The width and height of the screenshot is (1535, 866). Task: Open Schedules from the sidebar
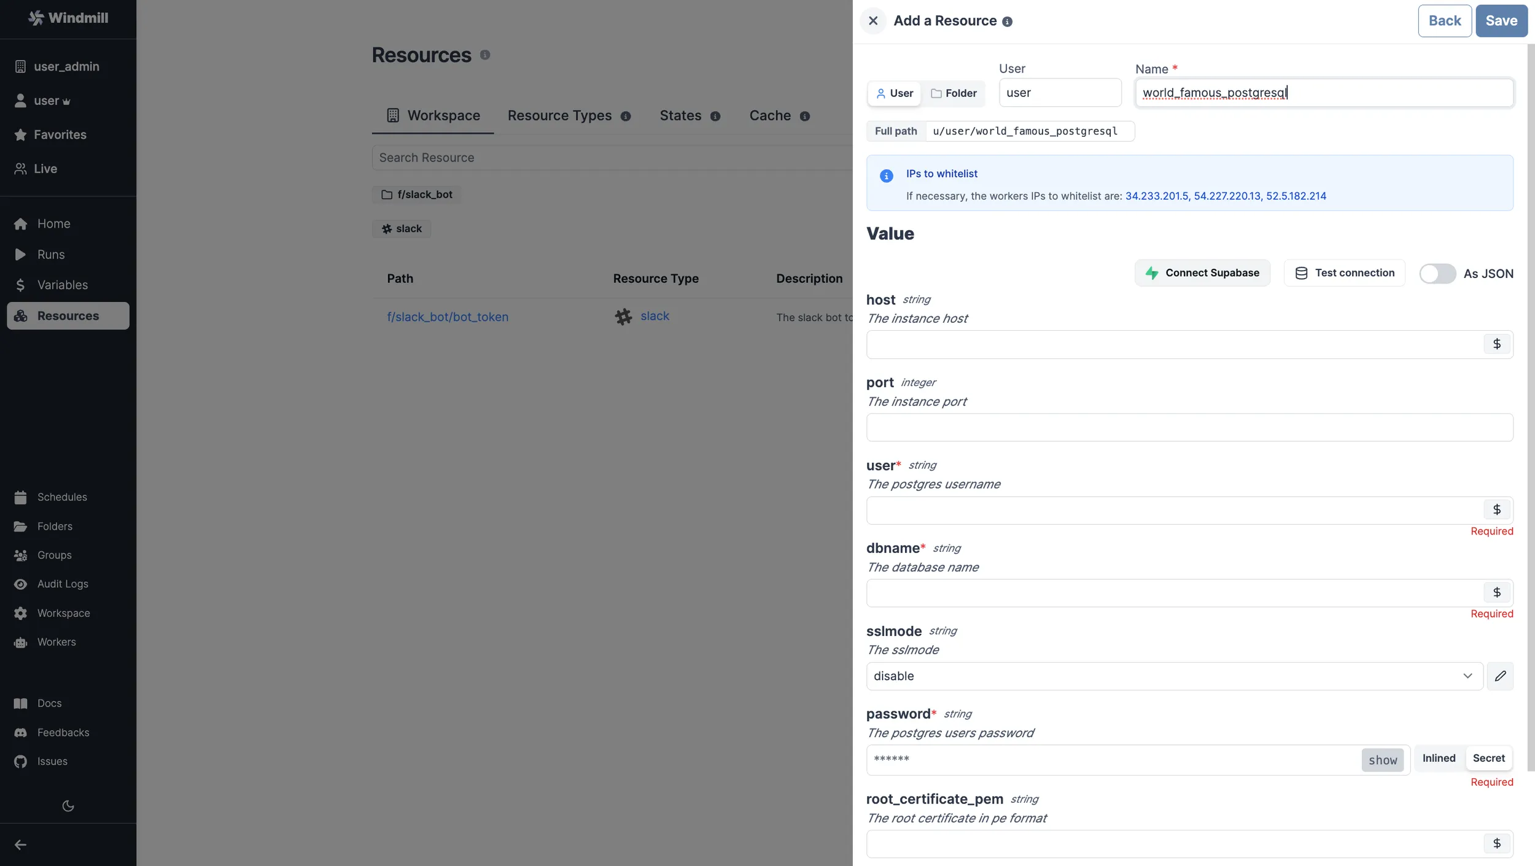tap(61, 497)
